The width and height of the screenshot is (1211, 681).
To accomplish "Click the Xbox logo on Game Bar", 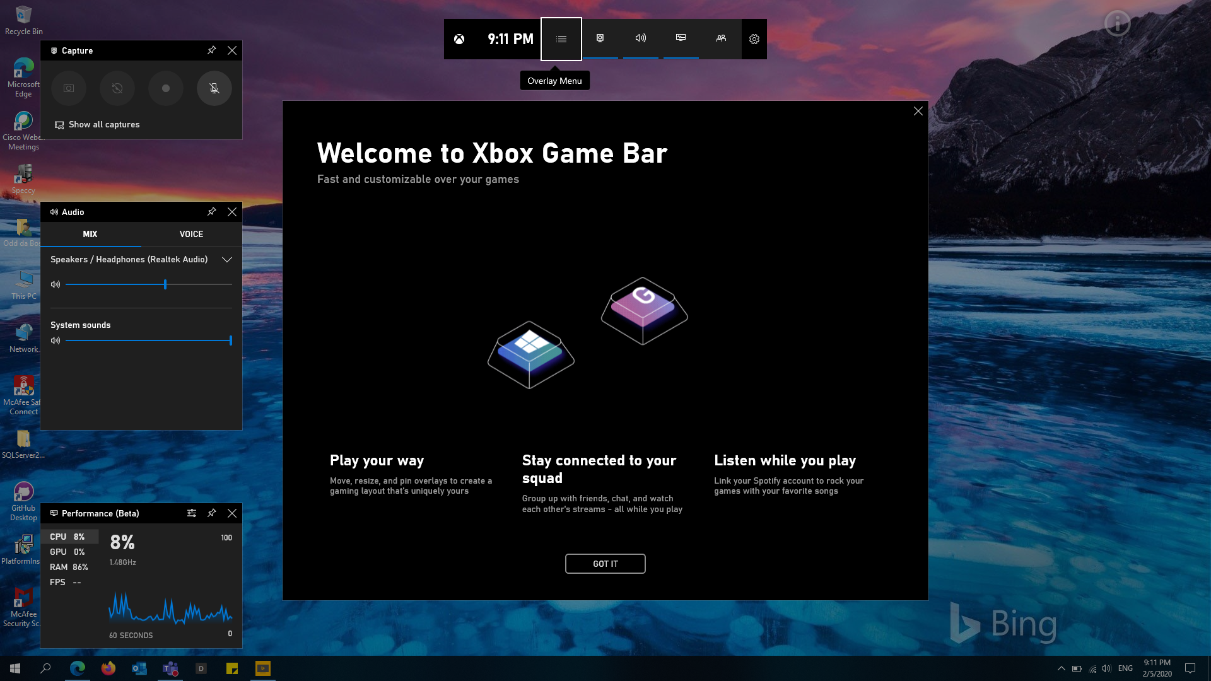I will [459, 39].
